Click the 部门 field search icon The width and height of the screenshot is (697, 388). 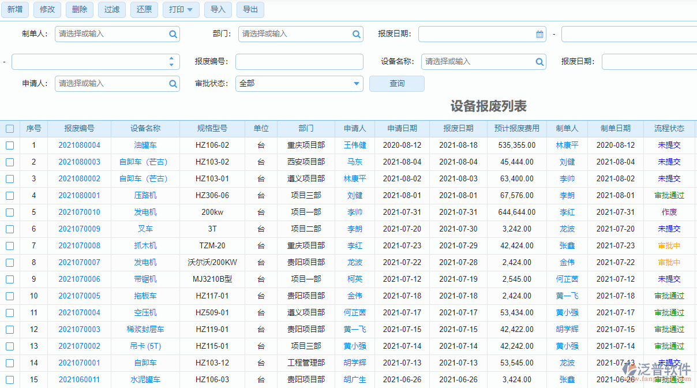[355, 34]
